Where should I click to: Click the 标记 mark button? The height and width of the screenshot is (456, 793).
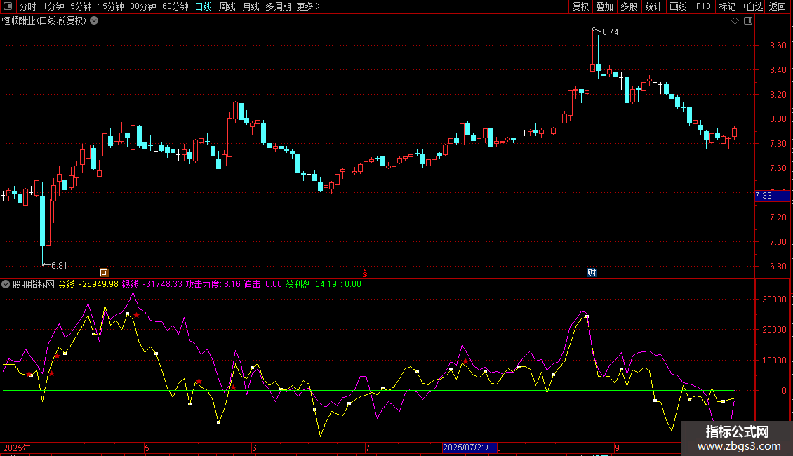tap(727, 6)
